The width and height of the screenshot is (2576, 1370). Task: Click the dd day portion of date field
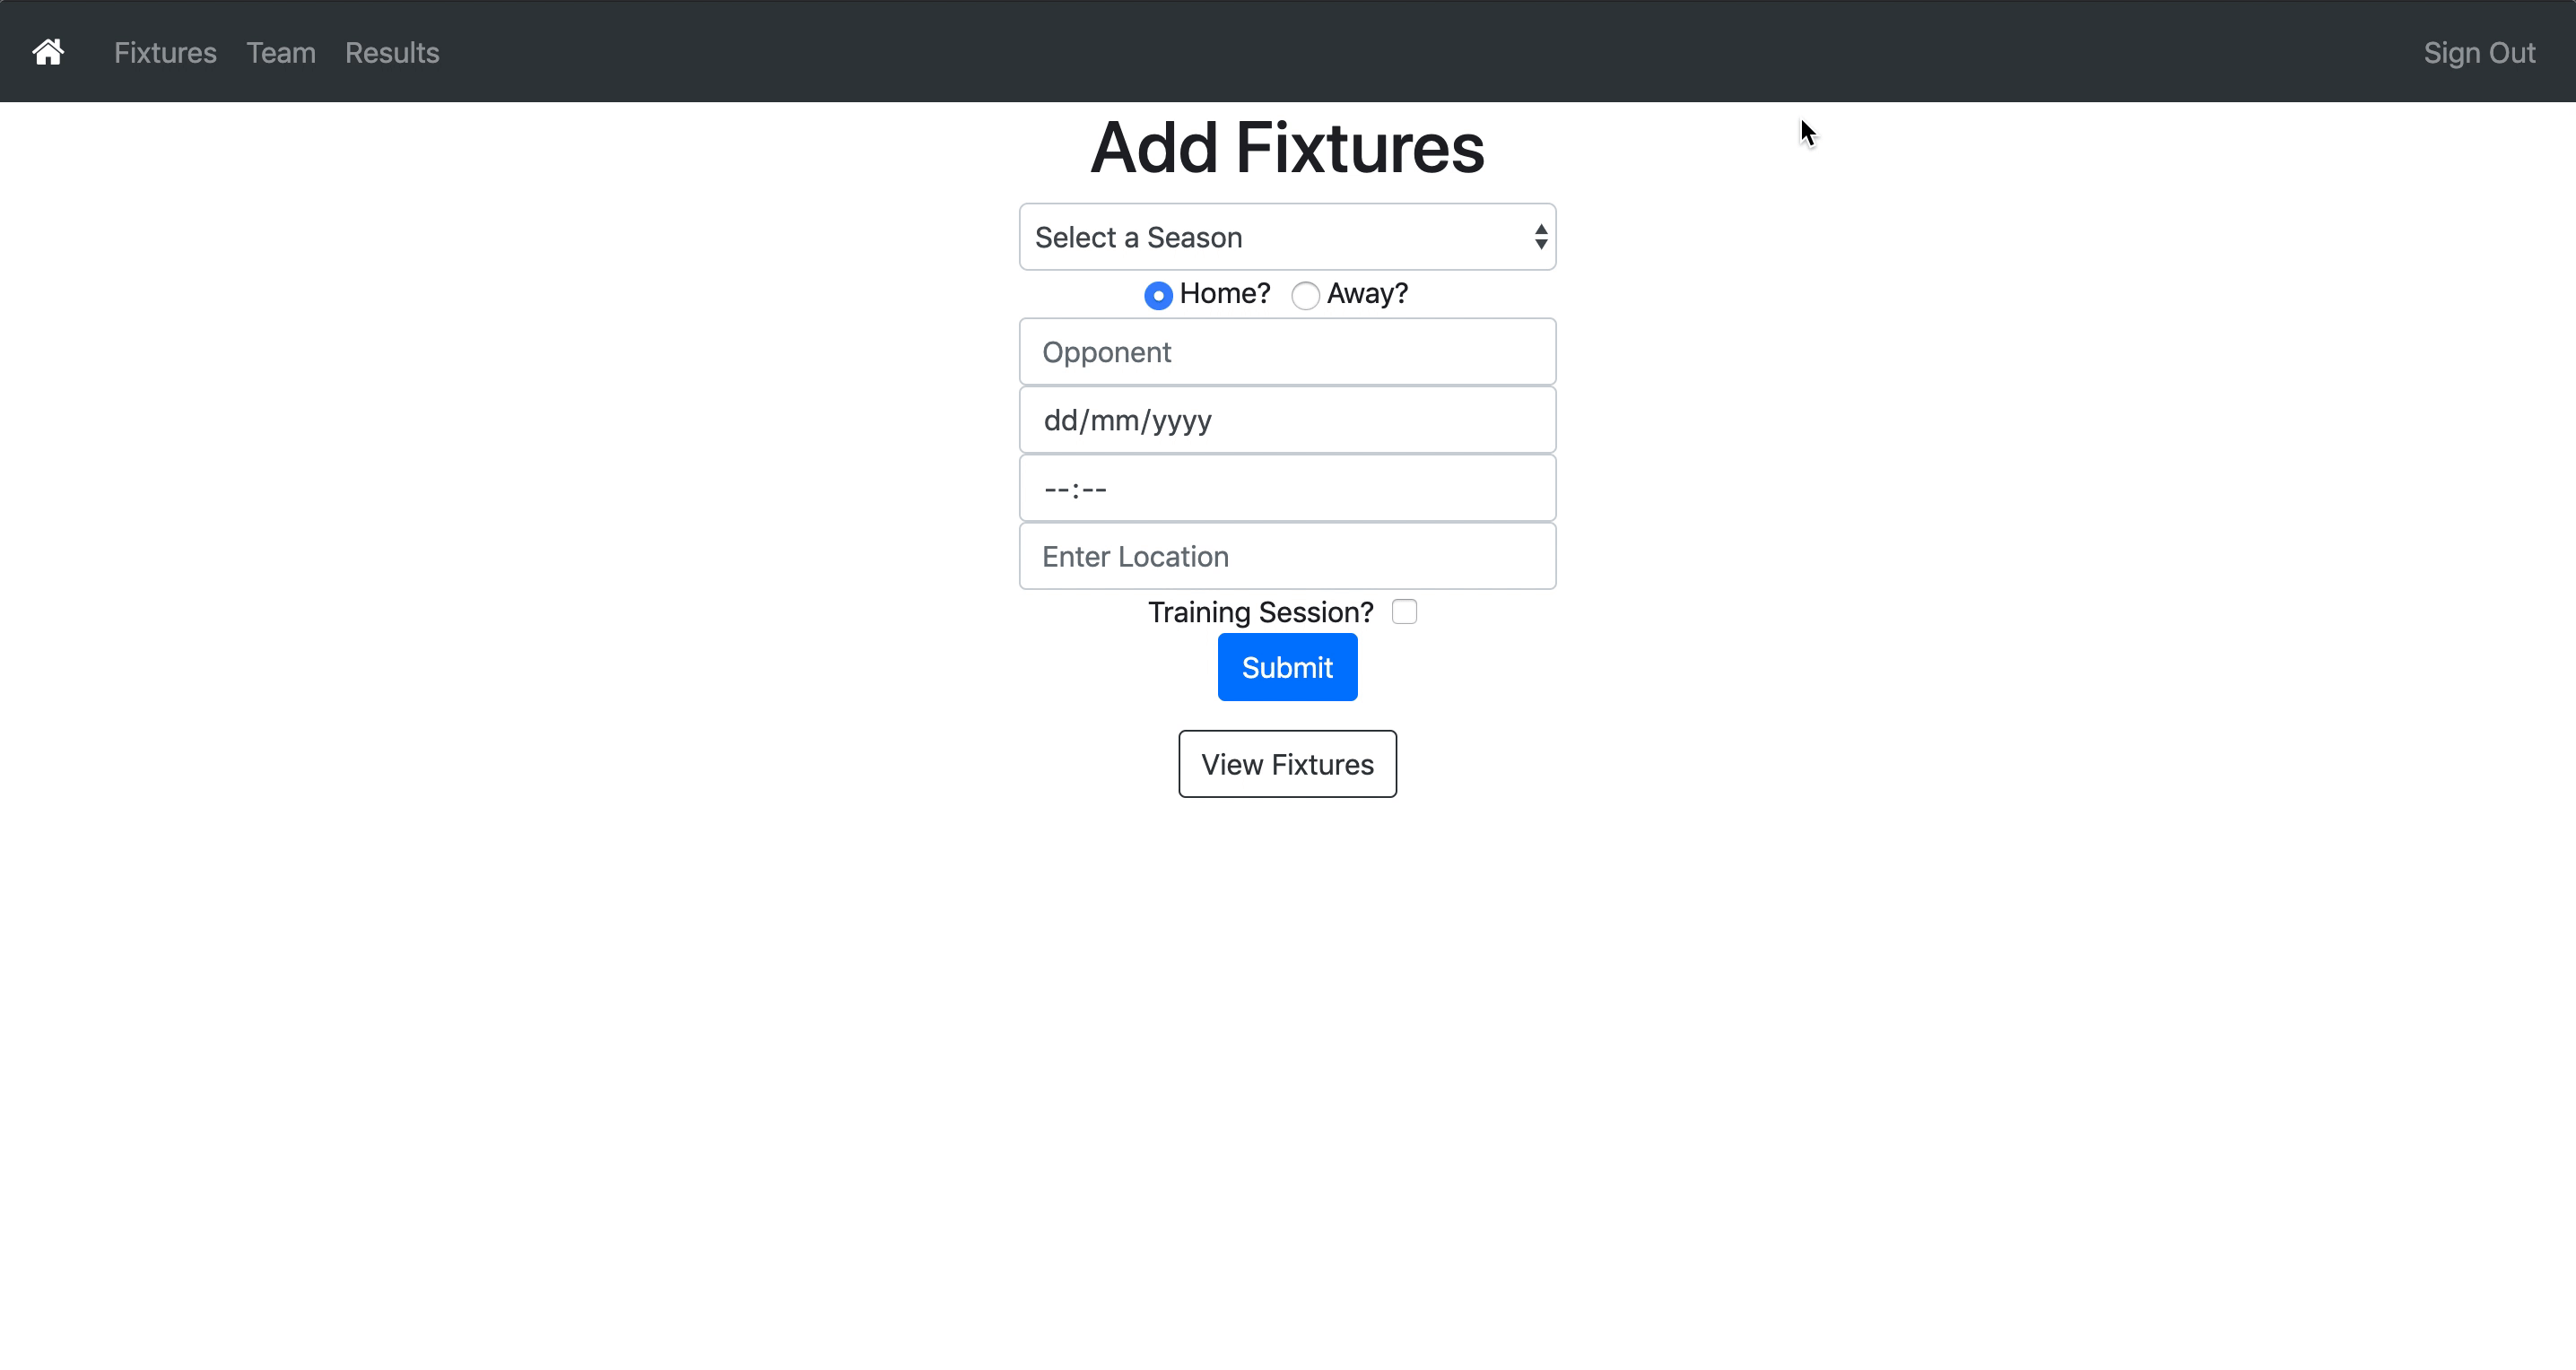pyautogui.click(x=1060, y=421)
